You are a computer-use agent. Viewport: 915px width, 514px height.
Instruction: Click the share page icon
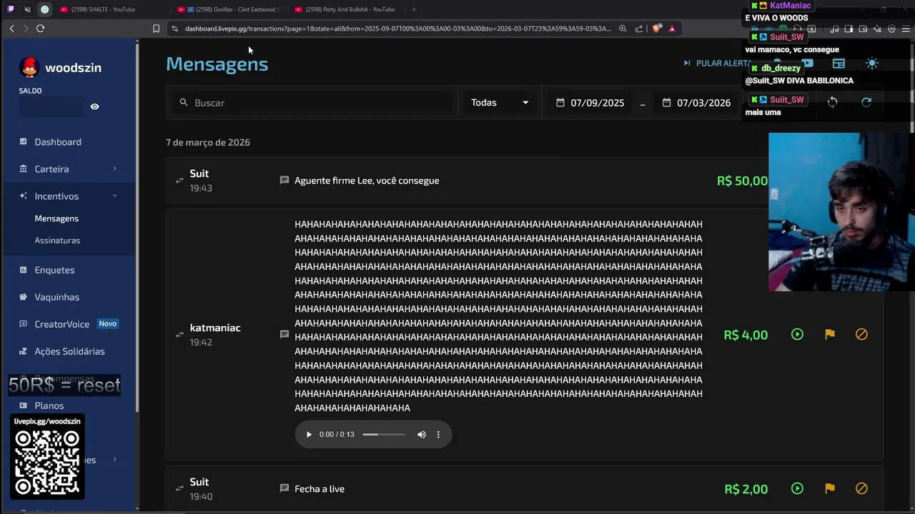tap(639, 29)
